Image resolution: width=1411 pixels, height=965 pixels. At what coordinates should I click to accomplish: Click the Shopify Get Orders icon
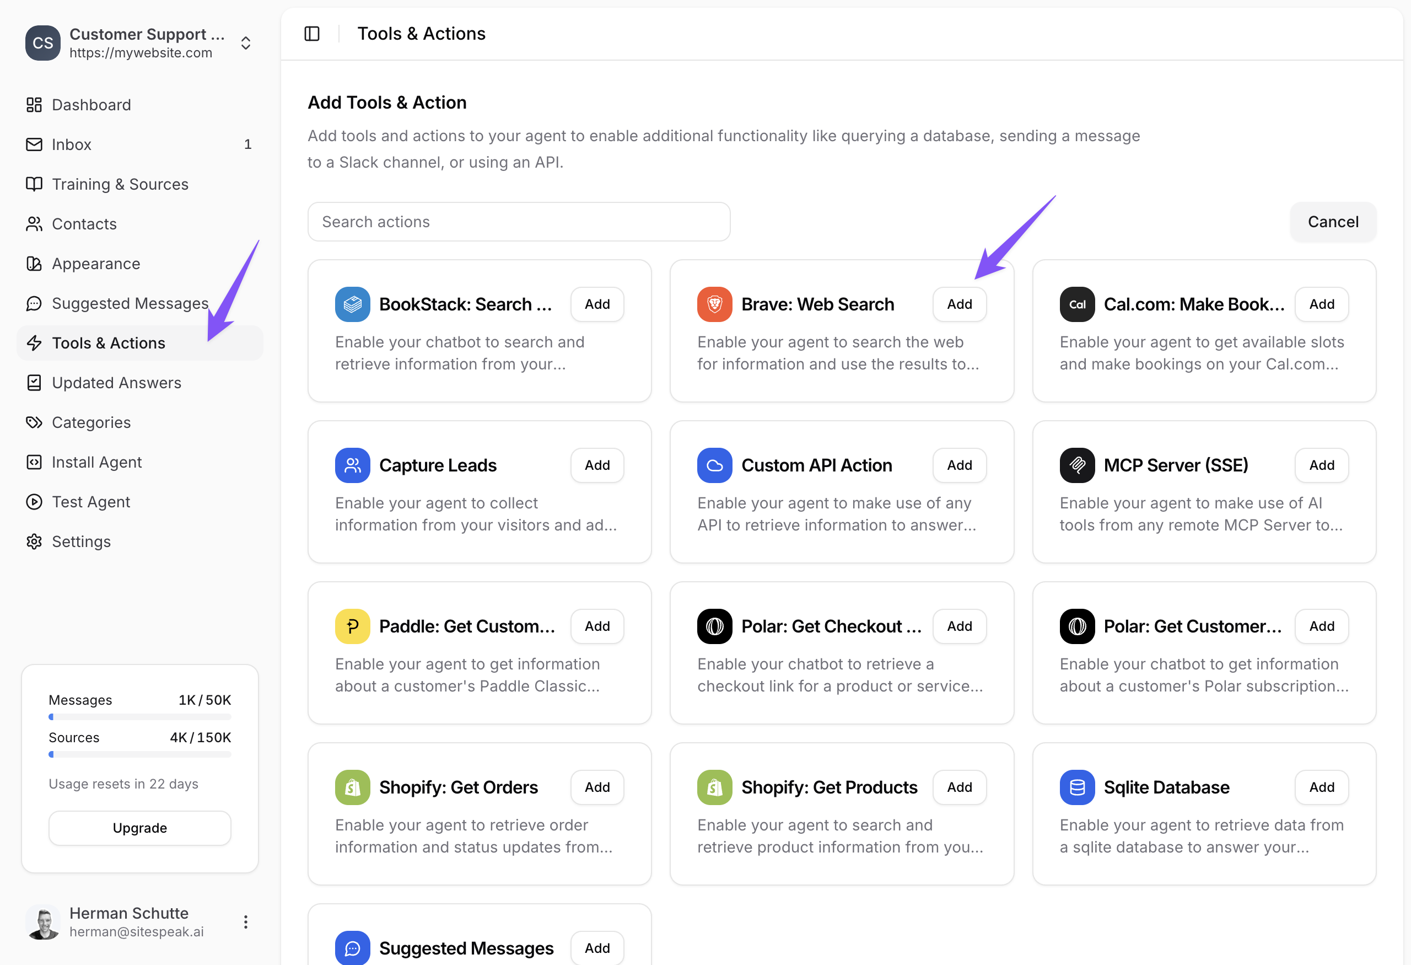352,787
